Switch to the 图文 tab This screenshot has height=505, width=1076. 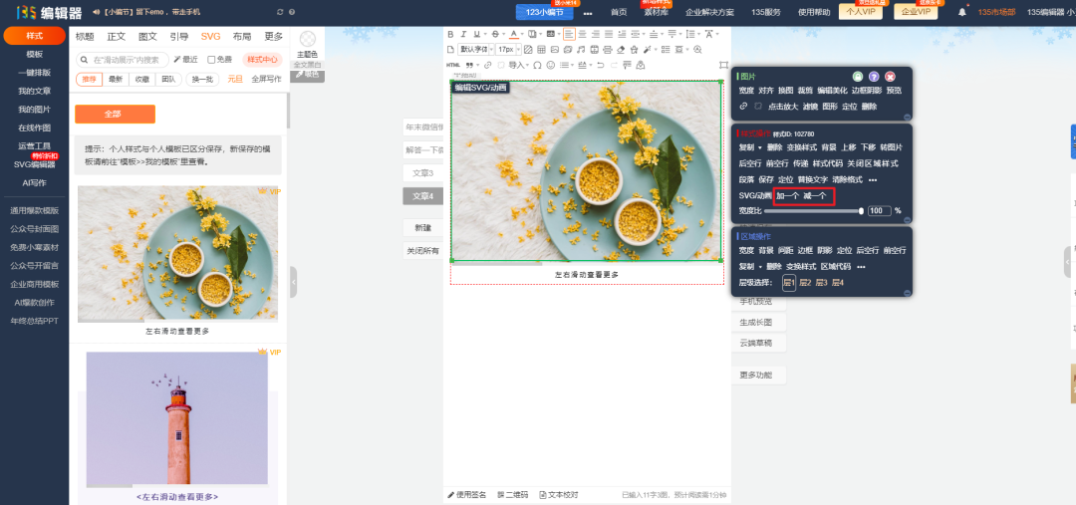(147, 37)
